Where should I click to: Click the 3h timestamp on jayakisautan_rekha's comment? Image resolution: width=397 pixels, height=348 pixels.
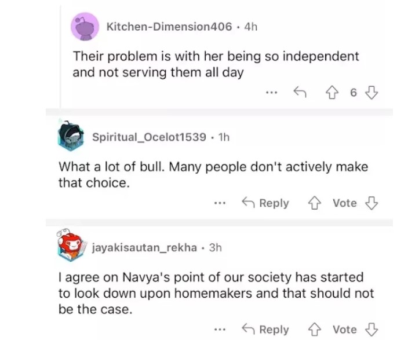(215, 247)
